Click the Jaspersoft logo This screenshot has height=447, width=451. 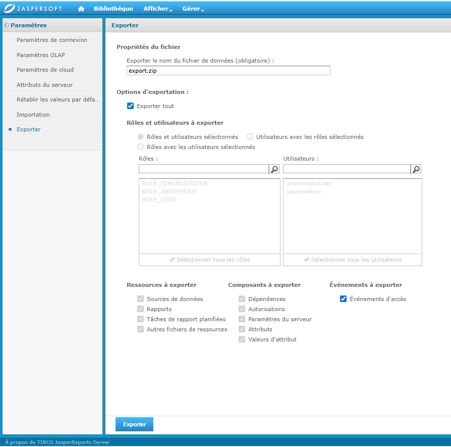pyautogui.click(x=34, y=9)
